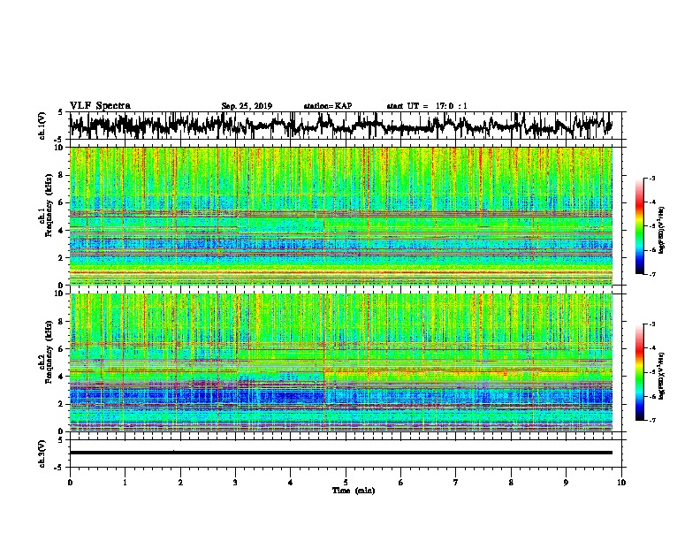Click the time axis tick "1"
Screen dimensions: 700x541
click(x=125, y=483)
